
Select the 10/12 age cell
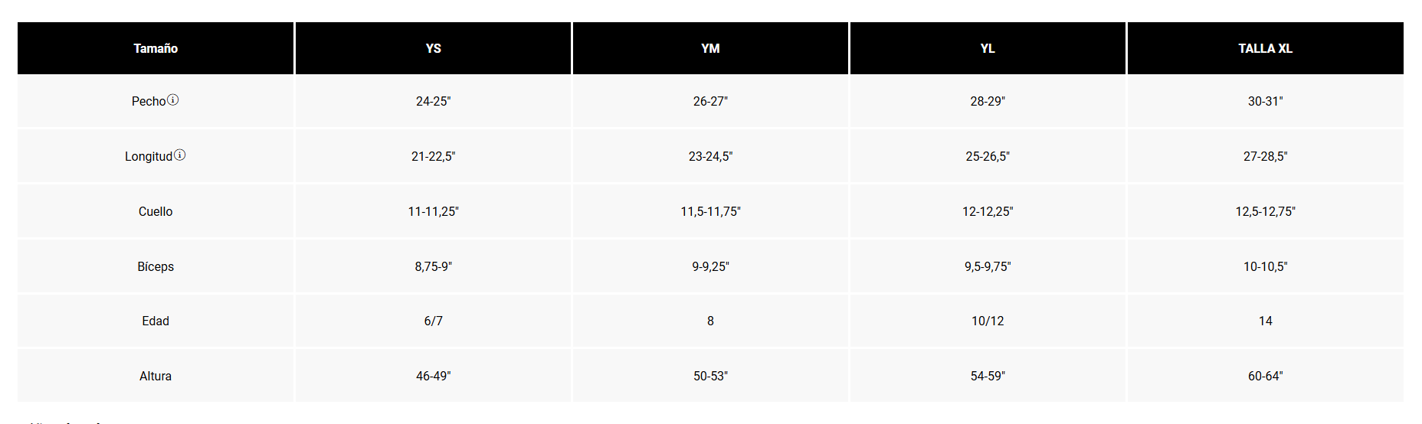(988, 321)
